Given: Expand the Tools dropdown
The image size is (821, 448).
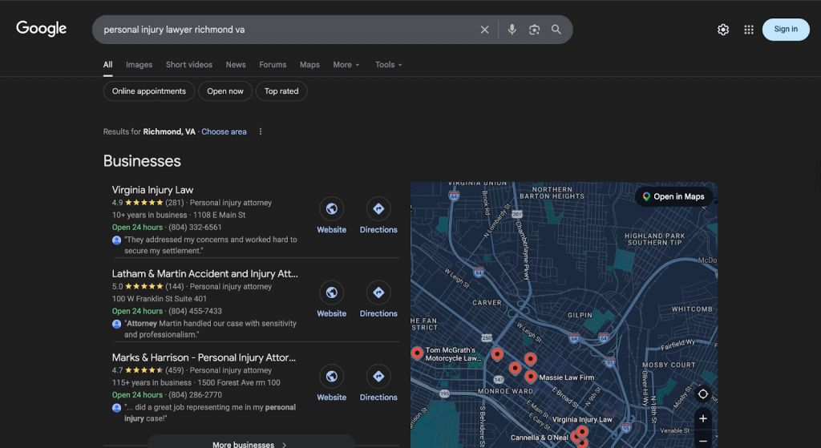Looking at the screenshot, I should (x=389, y=65).
